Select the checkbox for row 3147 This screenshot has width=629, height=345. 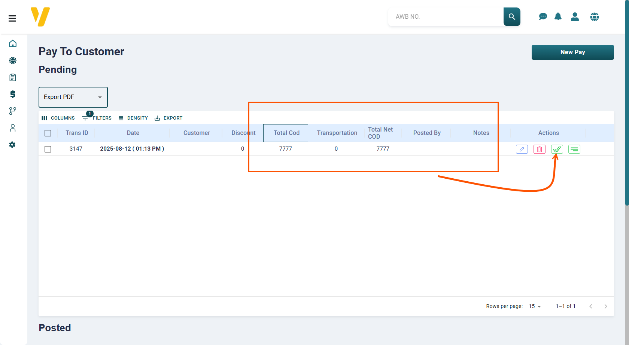pos(48,149)
